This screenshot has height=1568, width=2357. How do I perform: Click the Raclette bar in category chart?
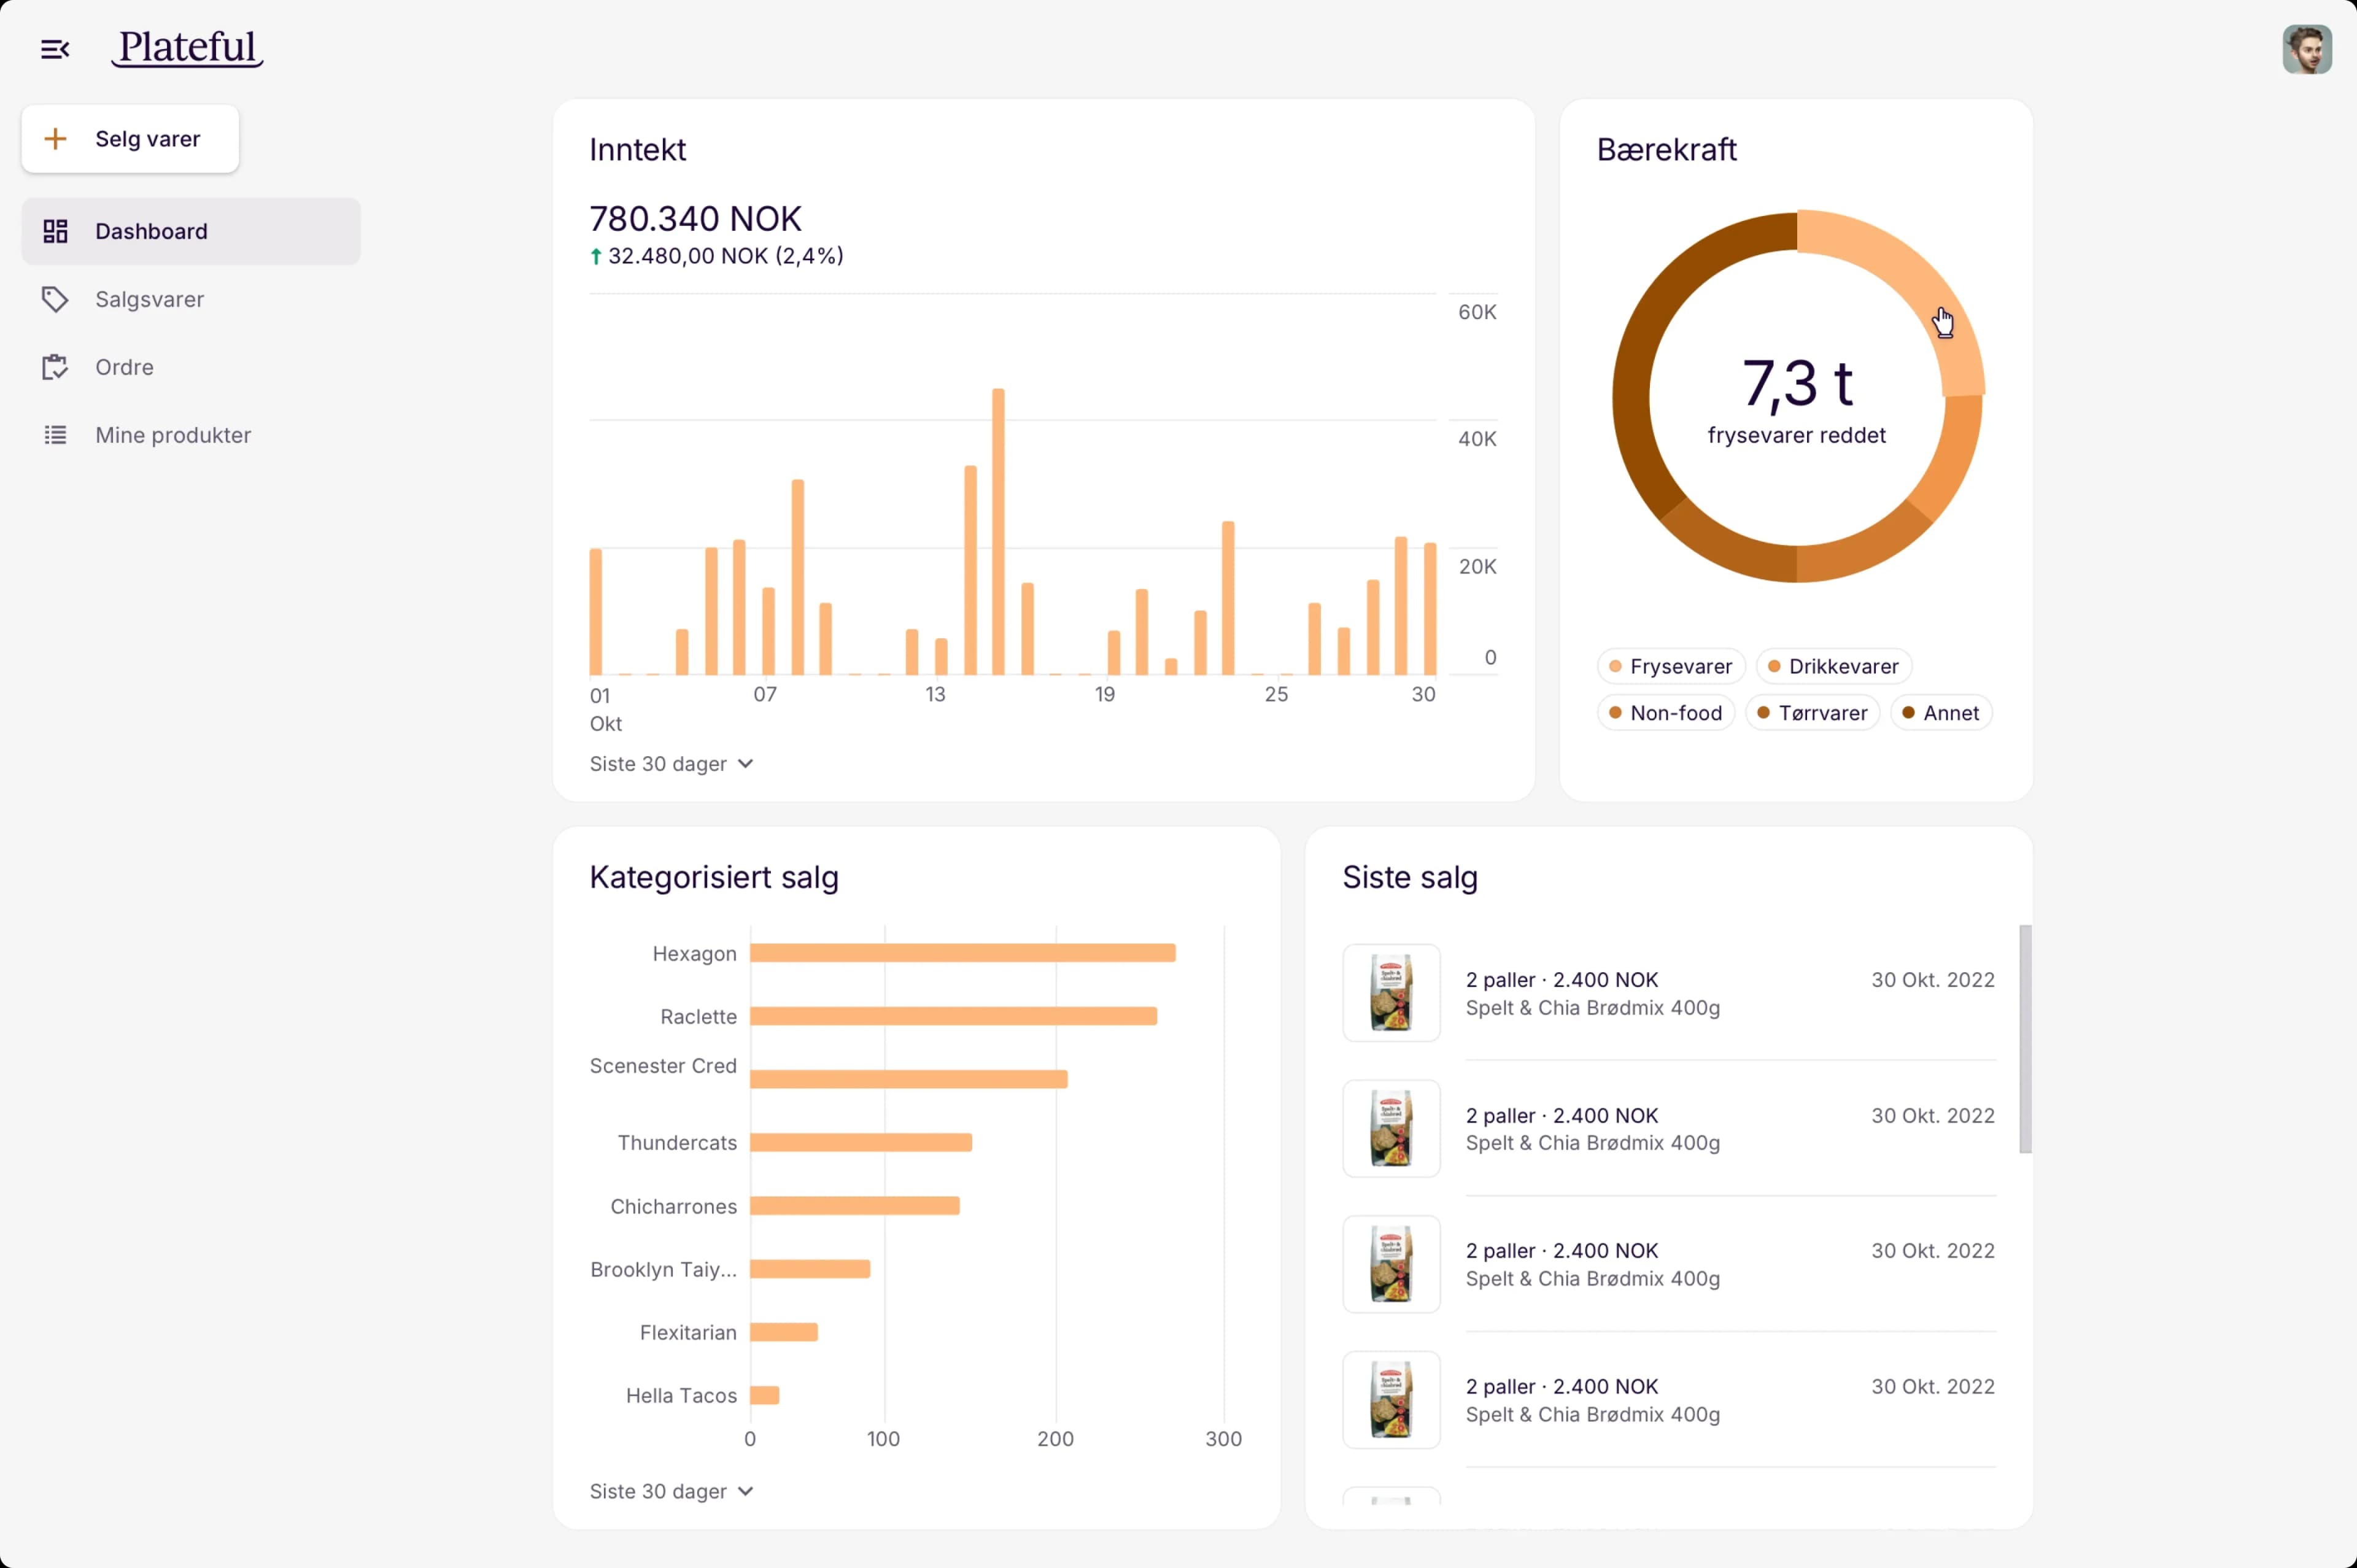point(953,1016)
